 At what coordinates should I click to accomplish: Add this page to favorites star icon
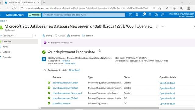pyautogui.click(x=160, y=8)
